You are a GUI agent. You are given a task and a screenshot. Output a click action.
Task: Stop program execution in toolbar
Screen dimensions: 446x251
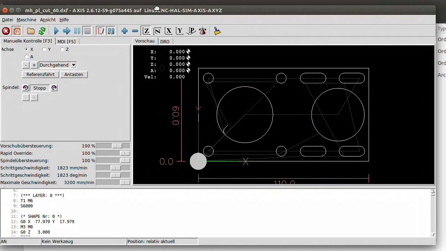point(87,31)
